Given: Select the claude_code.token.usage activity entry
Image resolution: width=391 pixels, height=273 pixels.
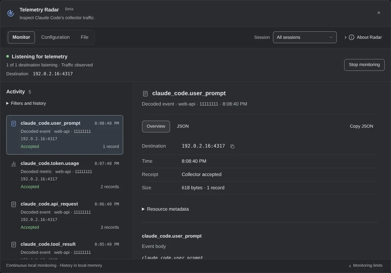Looking at the screenshot, I should 65,175.
